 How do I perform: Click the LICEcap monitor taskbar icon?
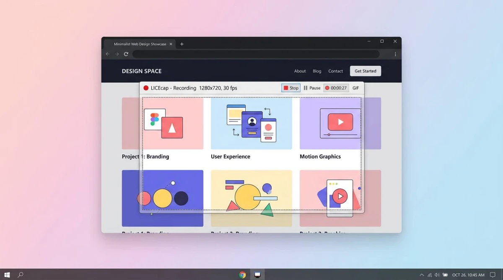[x=257, y=275]
